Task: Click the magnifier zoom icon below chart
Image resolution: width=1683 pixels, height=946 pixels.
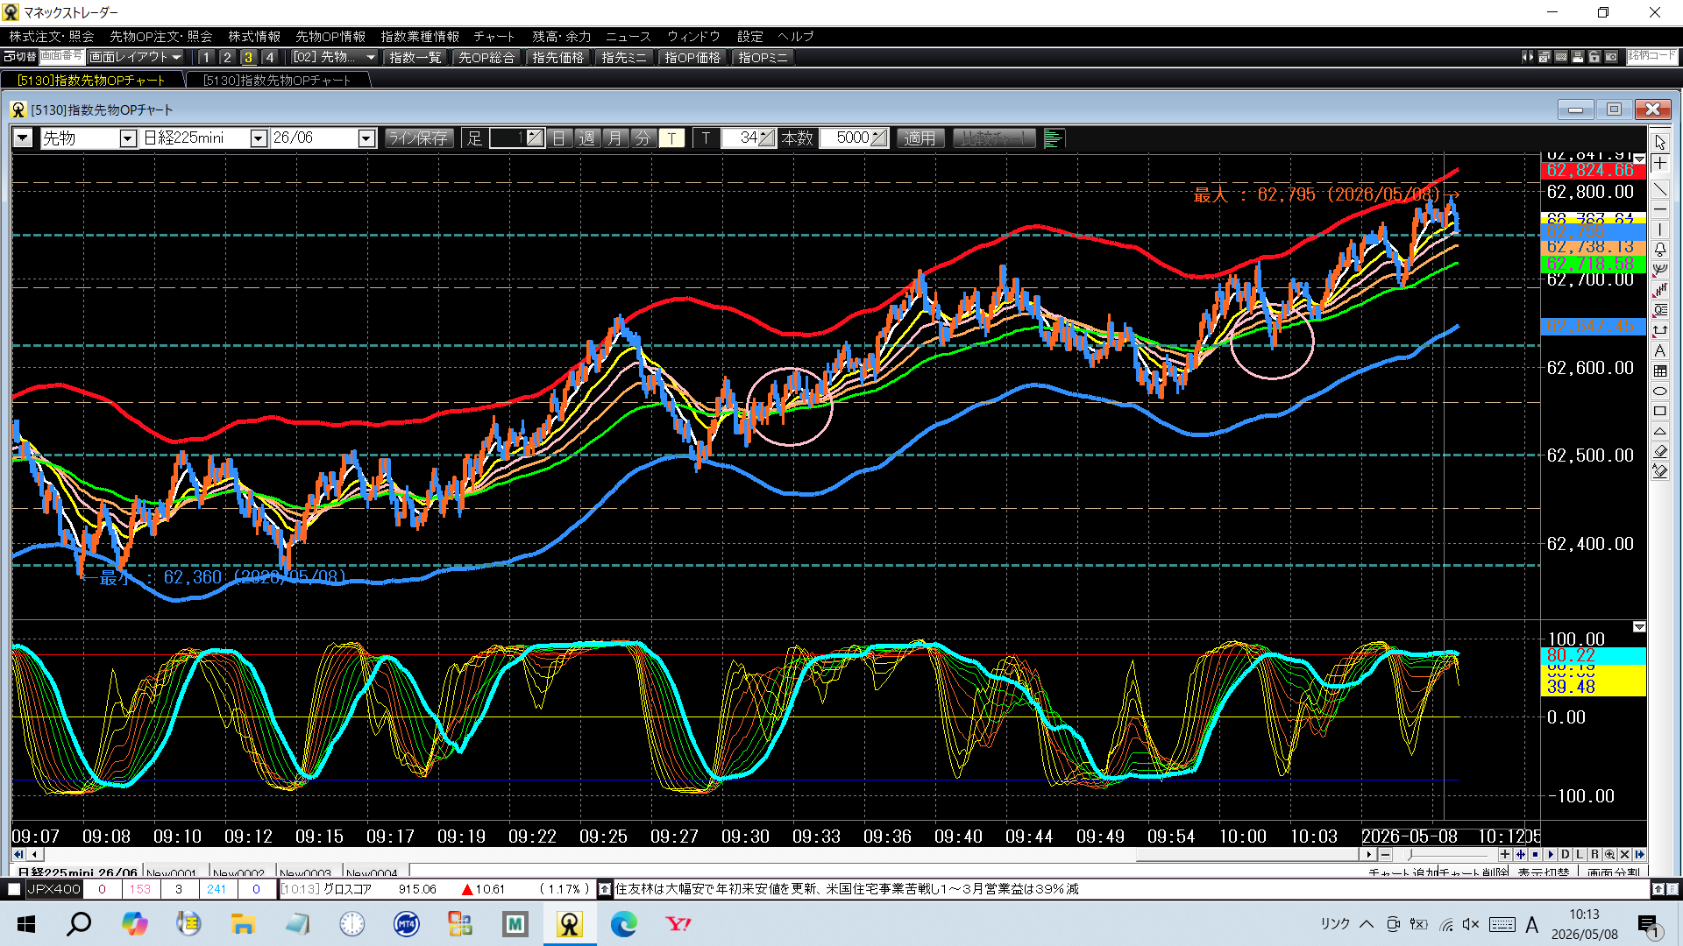Action: click(x=1609, y=854)
